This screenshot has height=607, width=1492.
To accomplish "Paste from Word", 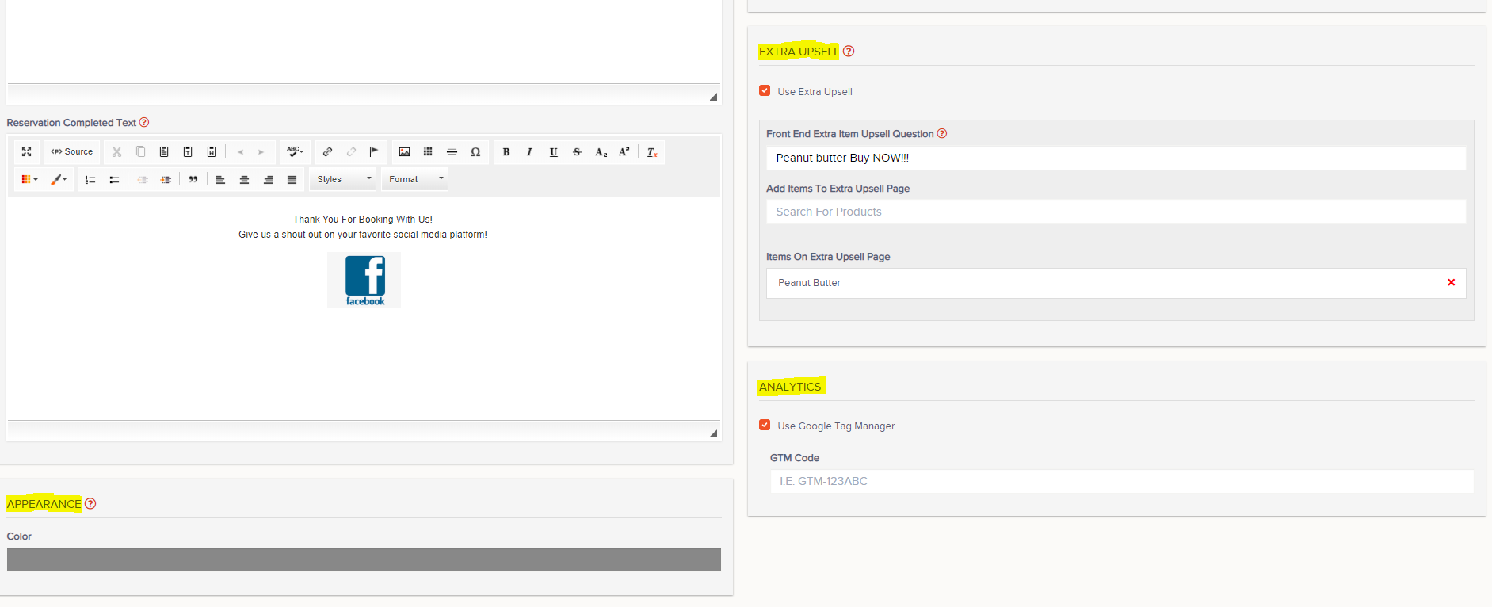I will tap(212, 152).
